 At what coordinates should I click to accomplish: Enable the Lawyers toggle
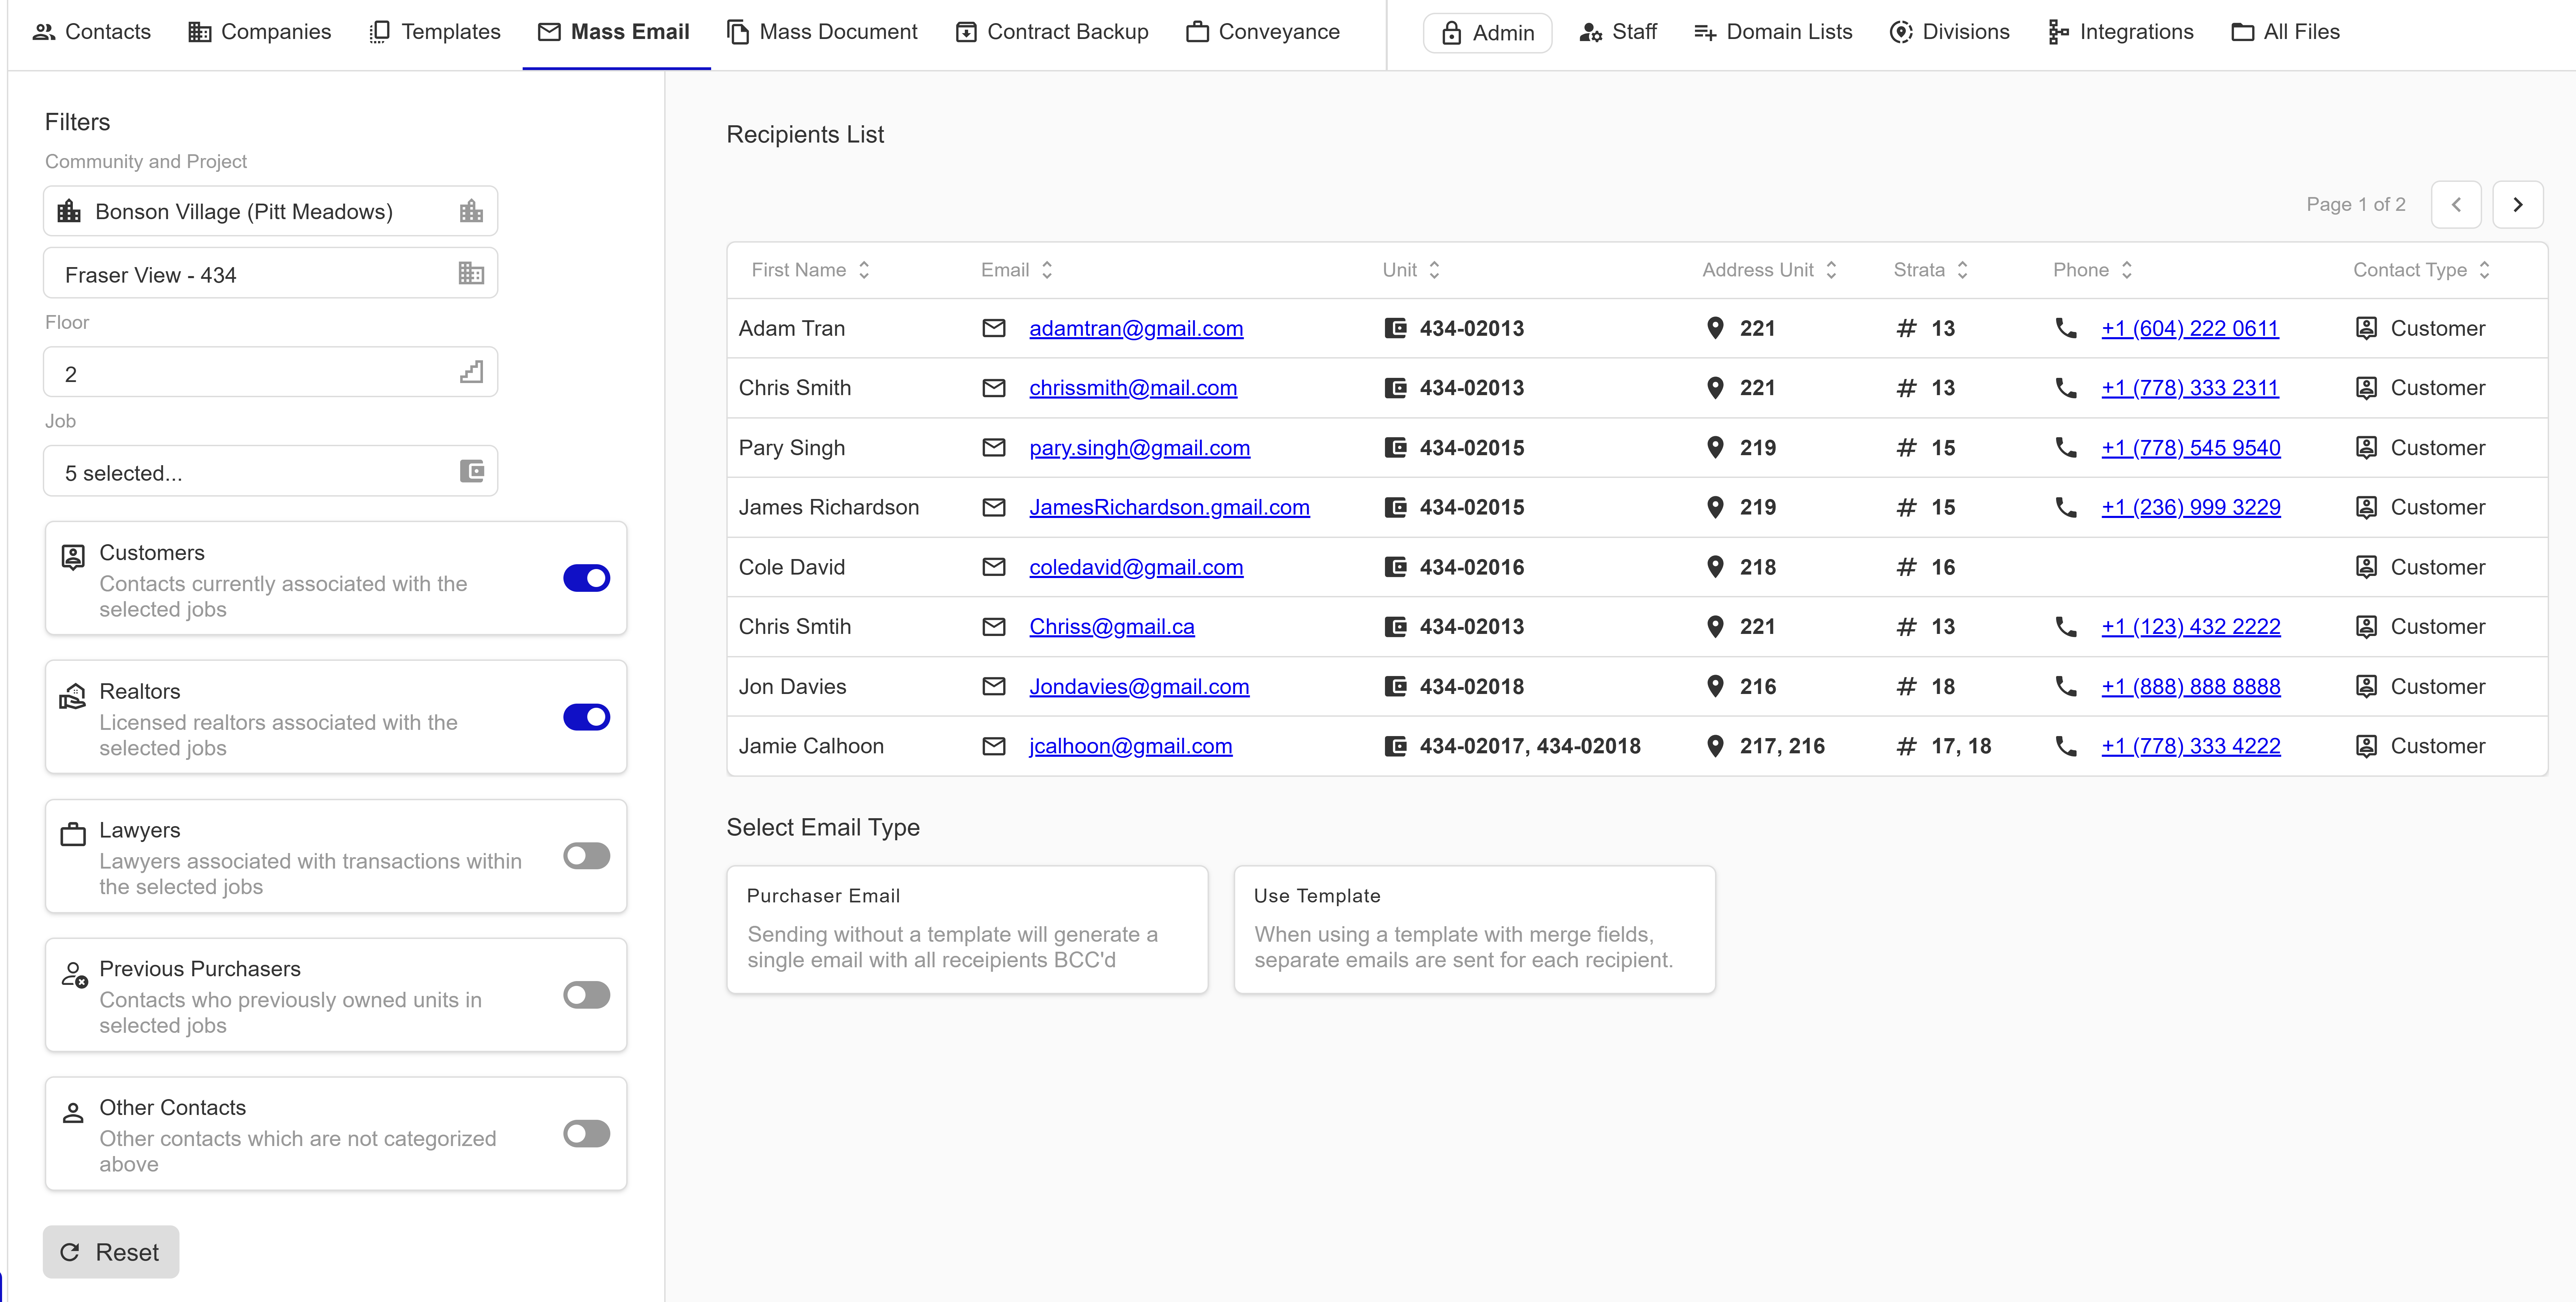point(586,856)
